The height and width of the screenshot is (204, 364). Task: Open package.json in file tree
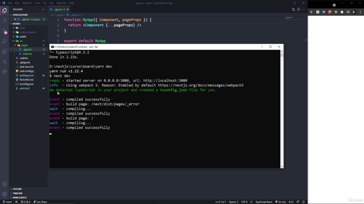[x=27, y=75]
